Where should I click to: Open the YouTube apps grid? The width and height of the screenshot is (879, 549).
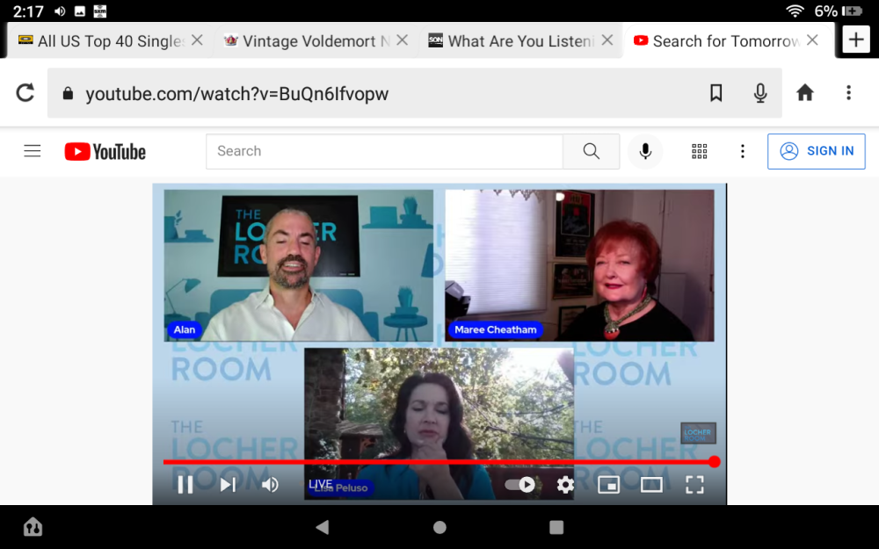point(699,151)
